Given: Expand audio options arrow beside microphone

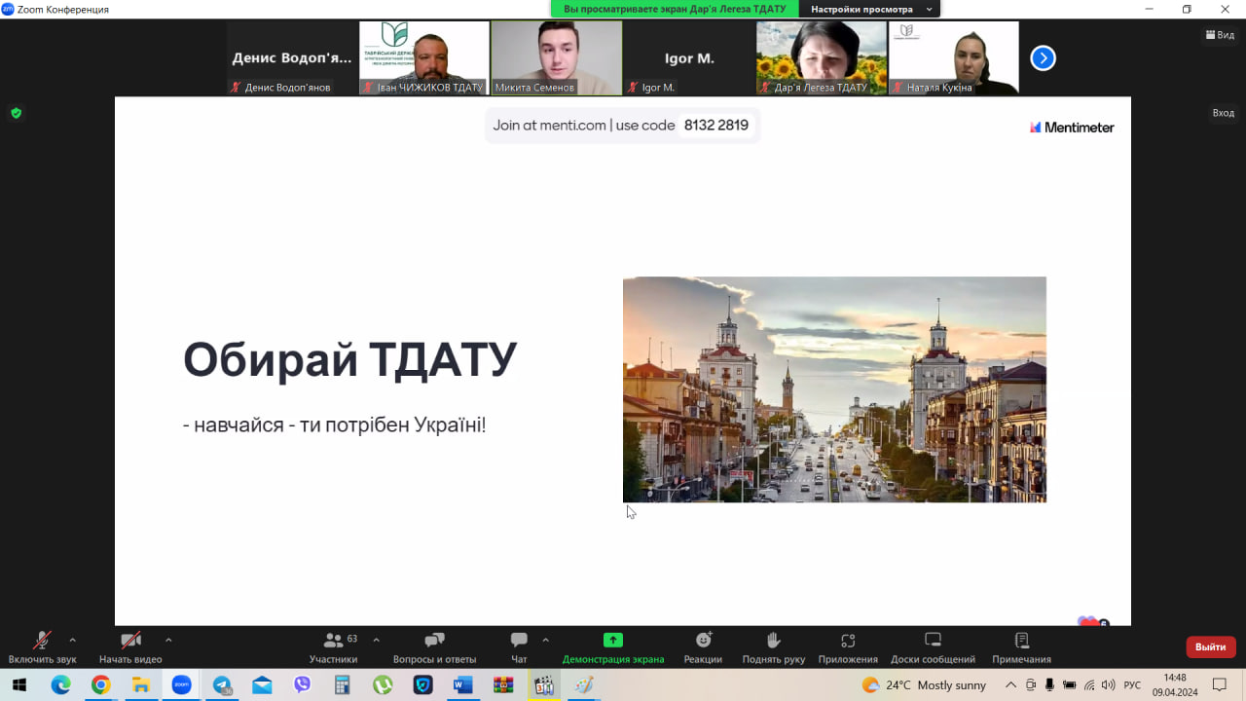Looking at the screenshot, I should pyautogui.click(x=72, y=640).
